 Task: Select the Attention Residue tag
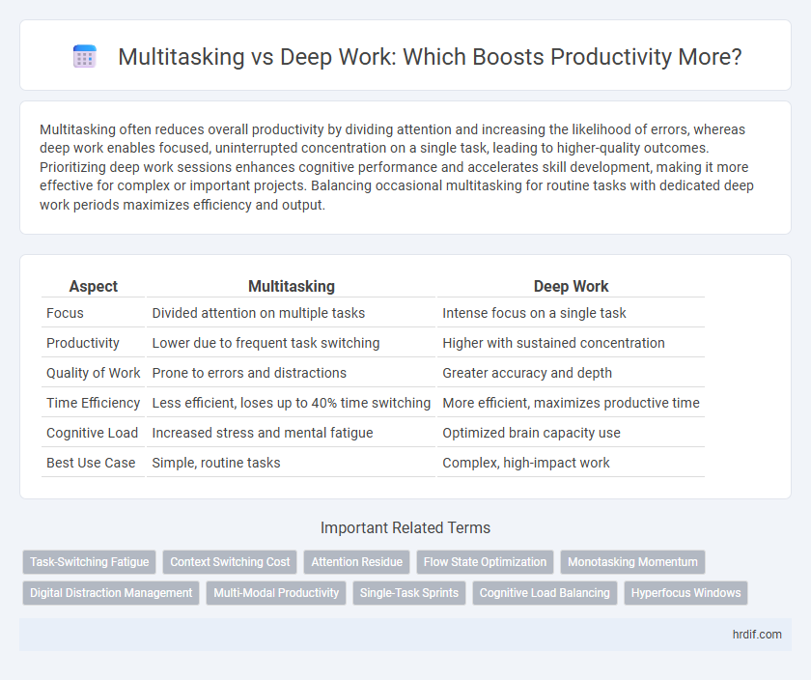tap(357, 562)
